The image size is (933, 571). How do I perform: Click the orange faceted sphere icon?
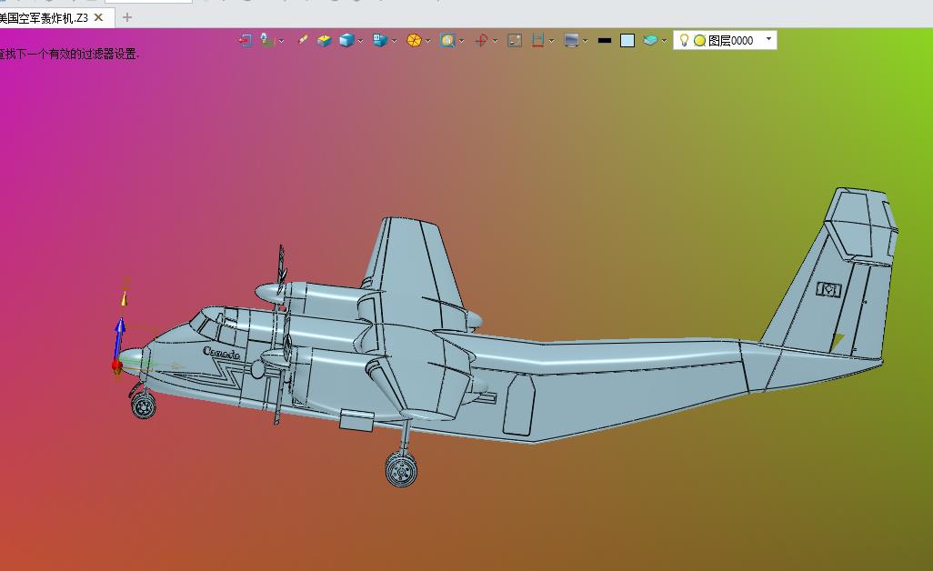(x=414, y=40)
